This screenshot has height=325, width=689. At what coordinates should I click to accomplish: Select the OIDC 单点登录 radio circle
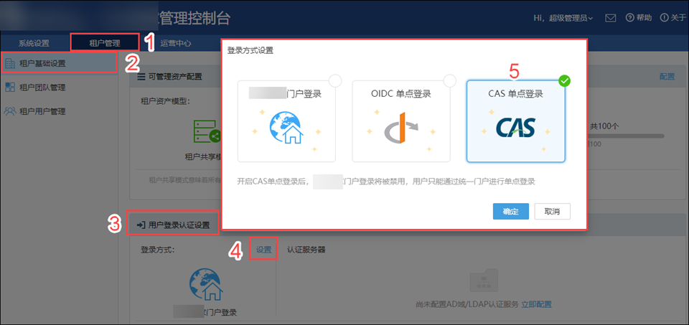[449, 80]
